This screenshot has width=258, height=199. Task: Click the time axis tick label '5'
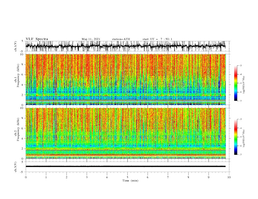[x=127, y=177]
